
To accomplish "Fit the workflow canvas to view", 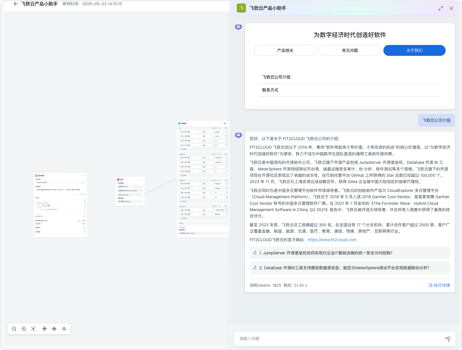I will pos(34,329).
